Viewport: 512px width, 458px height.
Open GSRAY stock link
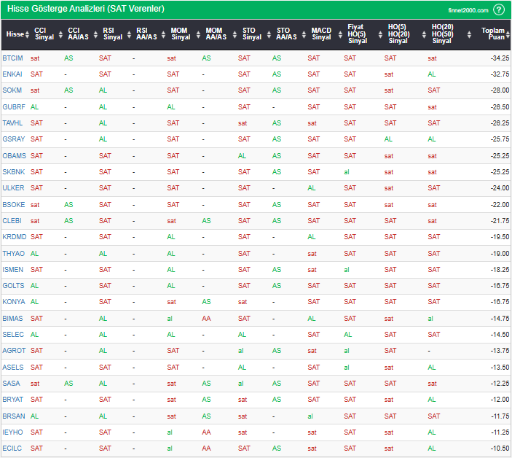point(14,139)
